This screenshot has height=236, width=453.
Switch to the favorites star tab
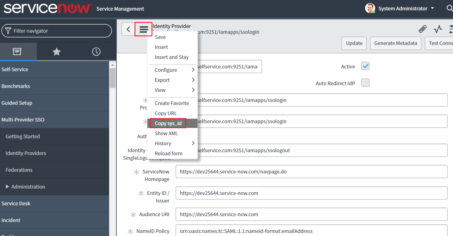point(57,51)
